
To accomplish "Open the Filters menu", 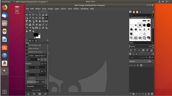I will coord(76,9).
